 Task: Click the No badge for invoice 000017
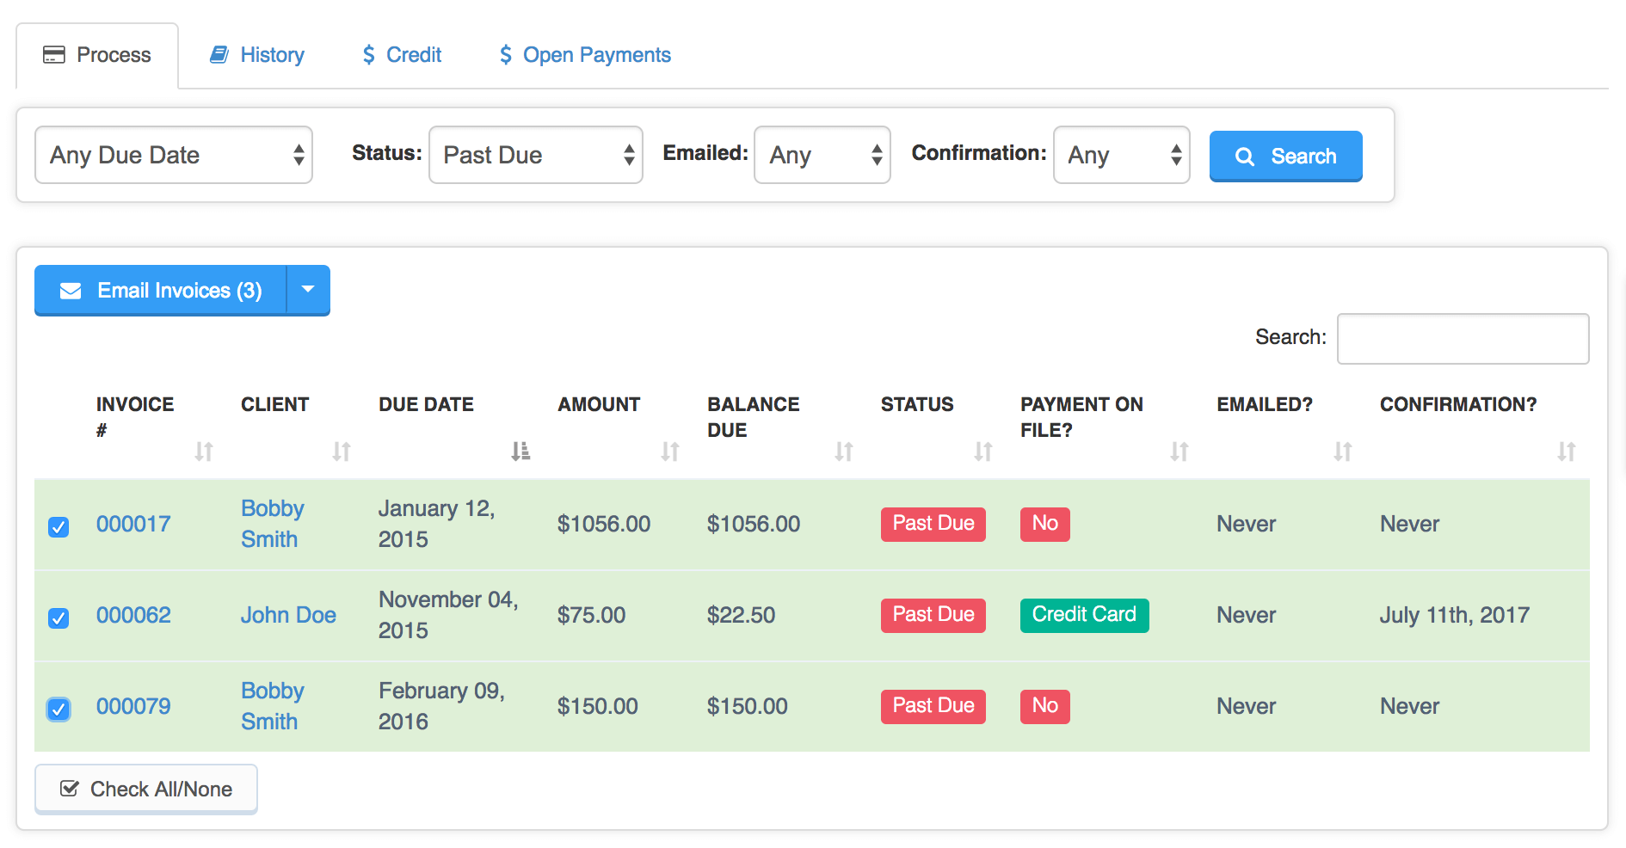(1045, 524)
